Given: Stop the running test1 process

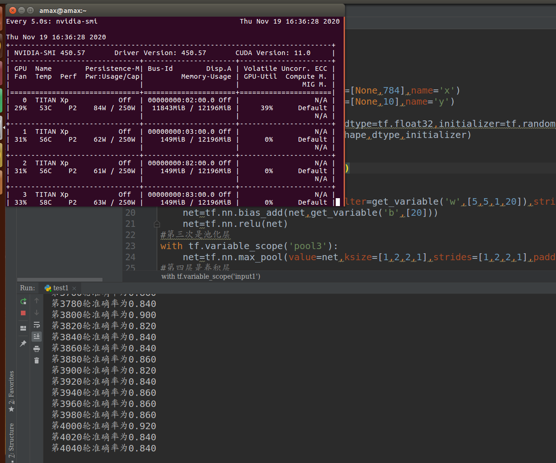Looking at the screenshot, I should coord(23,313).
